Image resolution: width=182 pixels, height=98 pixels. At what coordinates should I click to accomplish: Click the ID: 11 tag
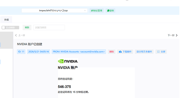[x=21, y=52]
